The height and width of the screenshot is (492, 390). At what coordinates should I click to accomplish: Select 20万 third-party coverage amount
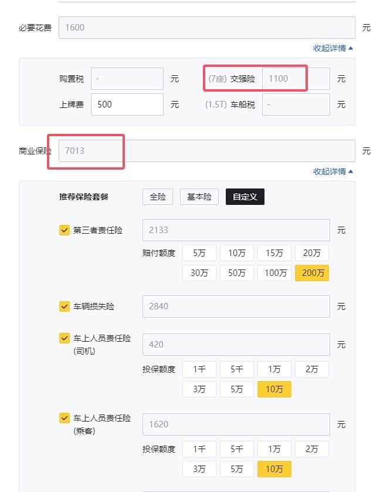(312, 253)
